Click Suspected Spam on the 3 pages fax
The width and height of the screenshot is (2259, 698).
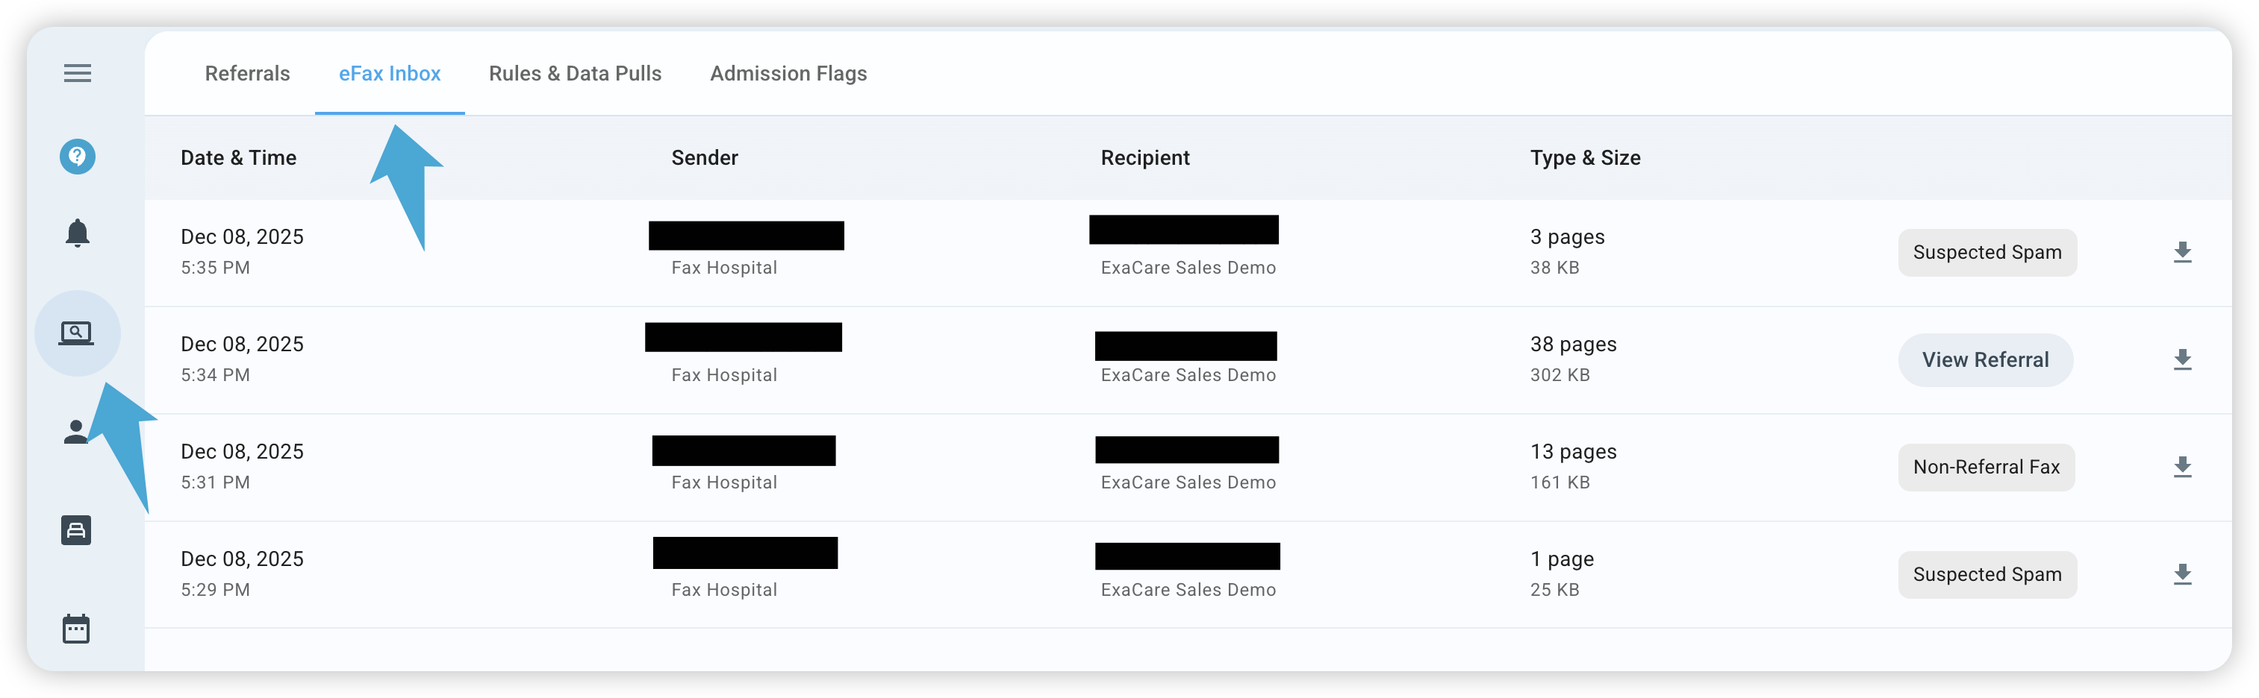[x=1987, y=252]
